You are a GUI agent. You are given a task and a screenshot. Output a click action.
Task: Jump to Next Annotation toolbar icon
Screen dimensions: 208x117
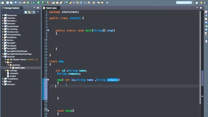pos(89,3)
